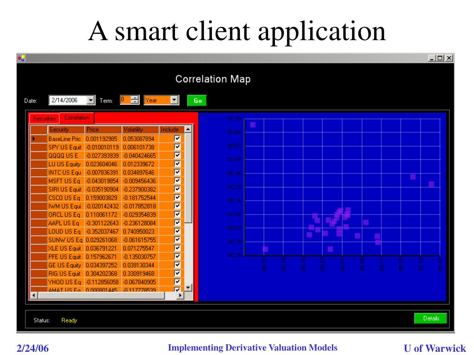Click the application icon in title bar
This screenshot has width=474, height=355.
21,58
